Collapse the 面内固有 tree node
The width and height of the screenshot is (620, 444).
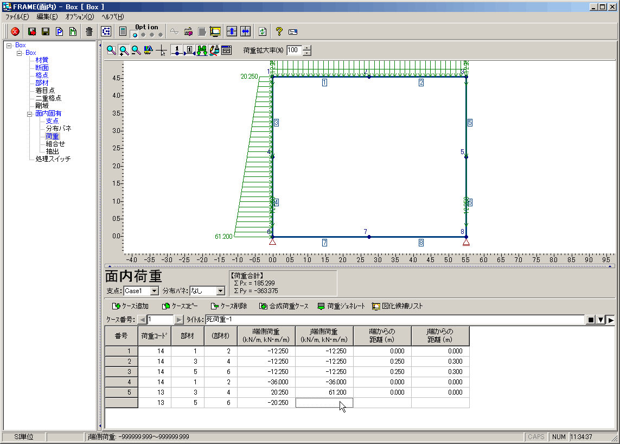[29, 114]
